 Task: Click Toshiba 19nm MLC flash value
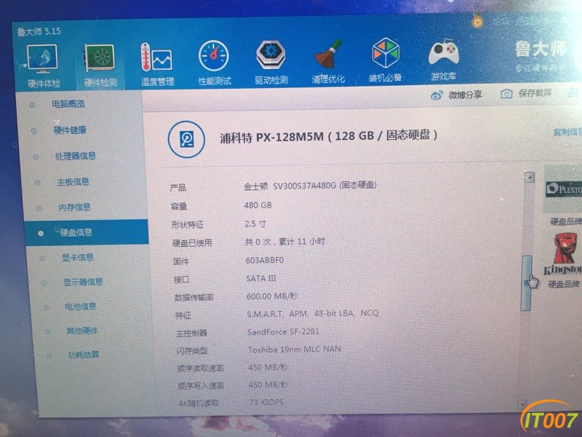point(295,350)
